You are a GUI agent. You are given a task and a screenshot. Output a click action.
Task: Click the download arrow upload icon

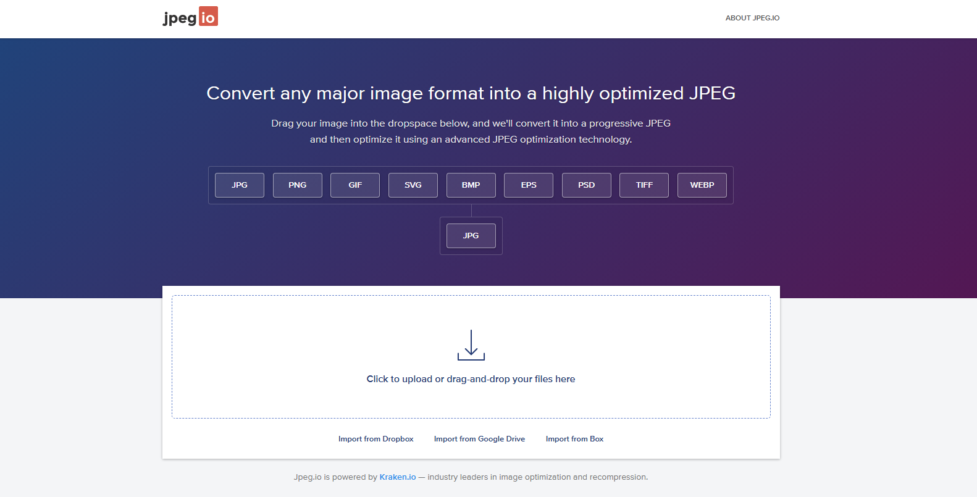tap(471, 345)
